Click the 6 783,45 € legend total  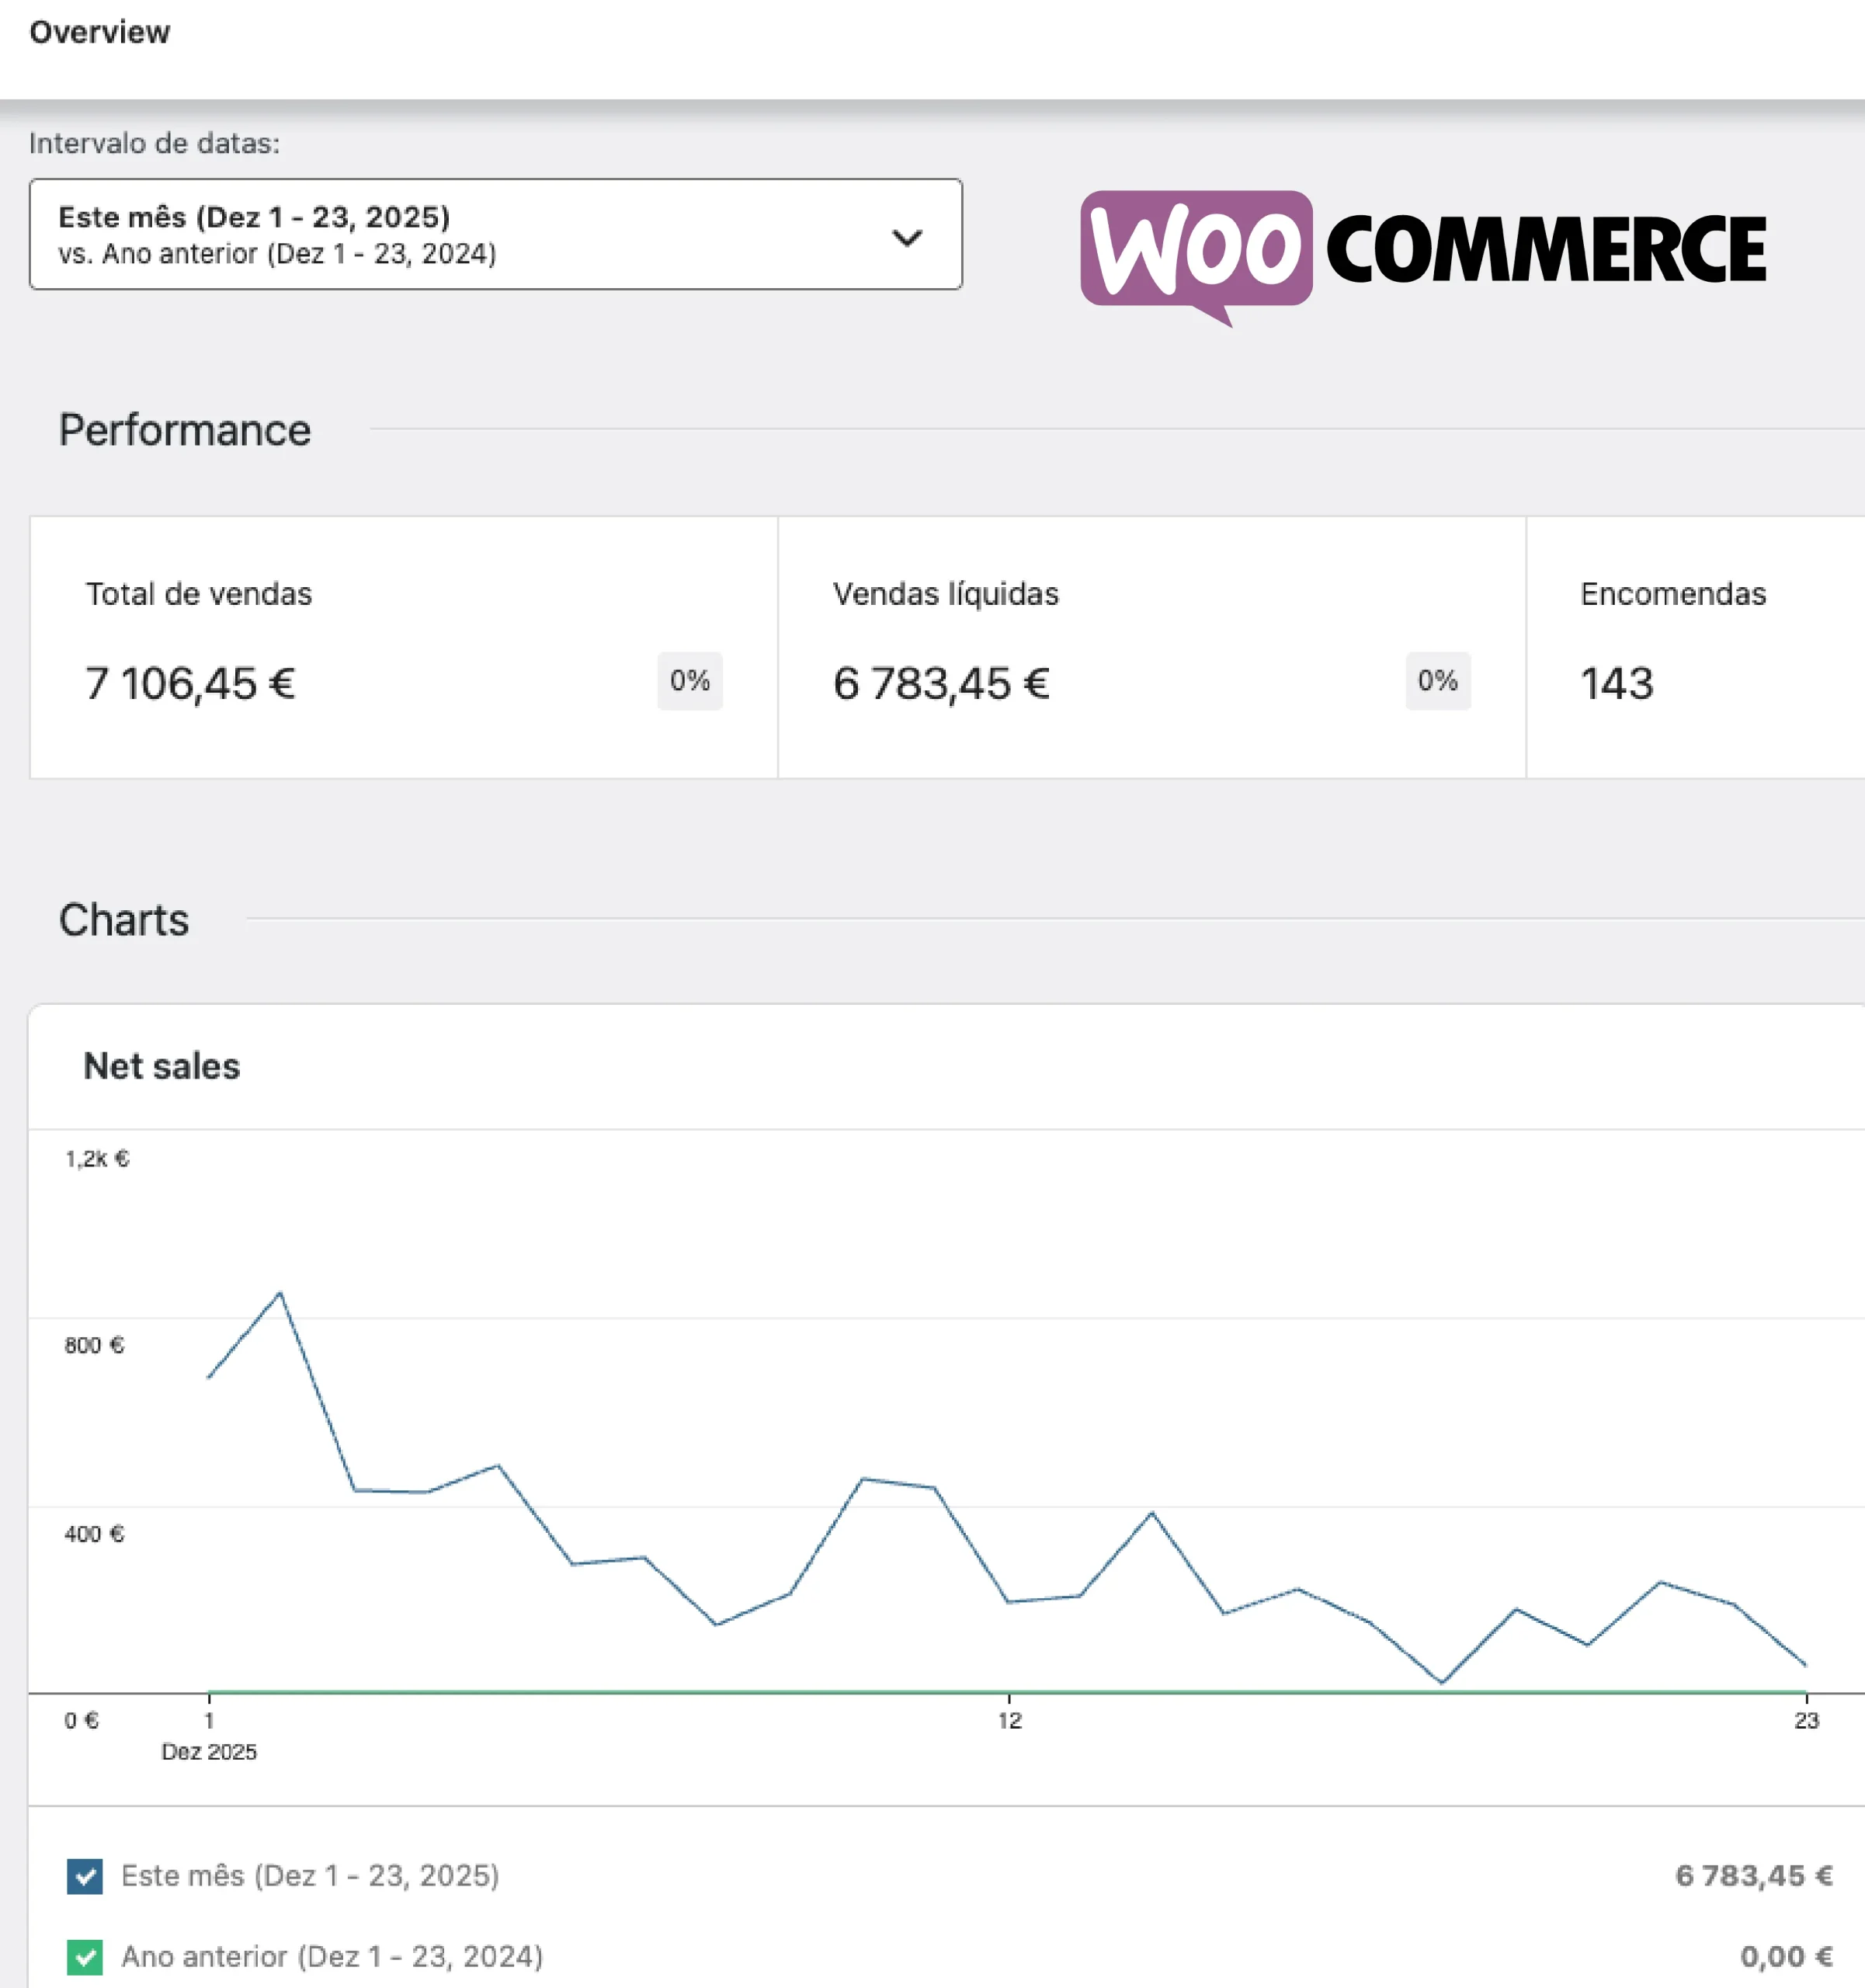coord(1753,1875)
